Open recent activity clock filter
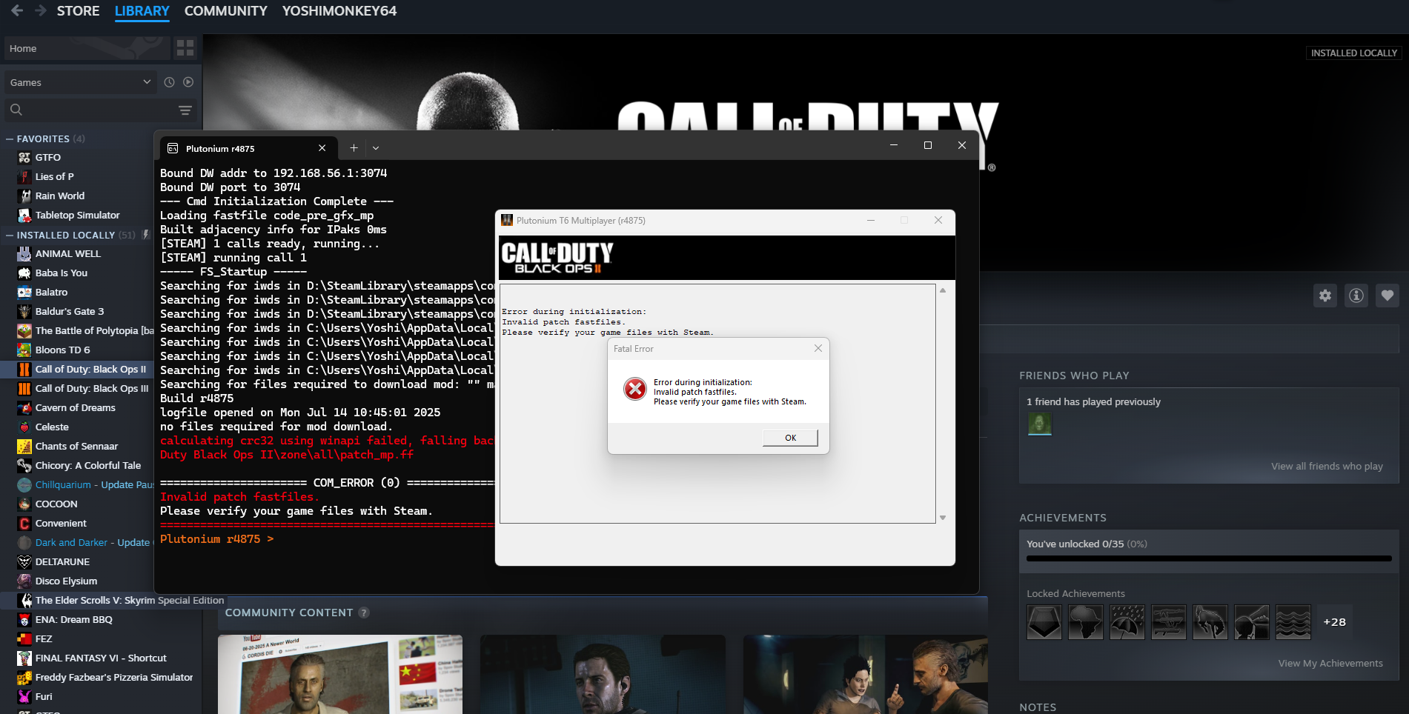 click(169, 82)
